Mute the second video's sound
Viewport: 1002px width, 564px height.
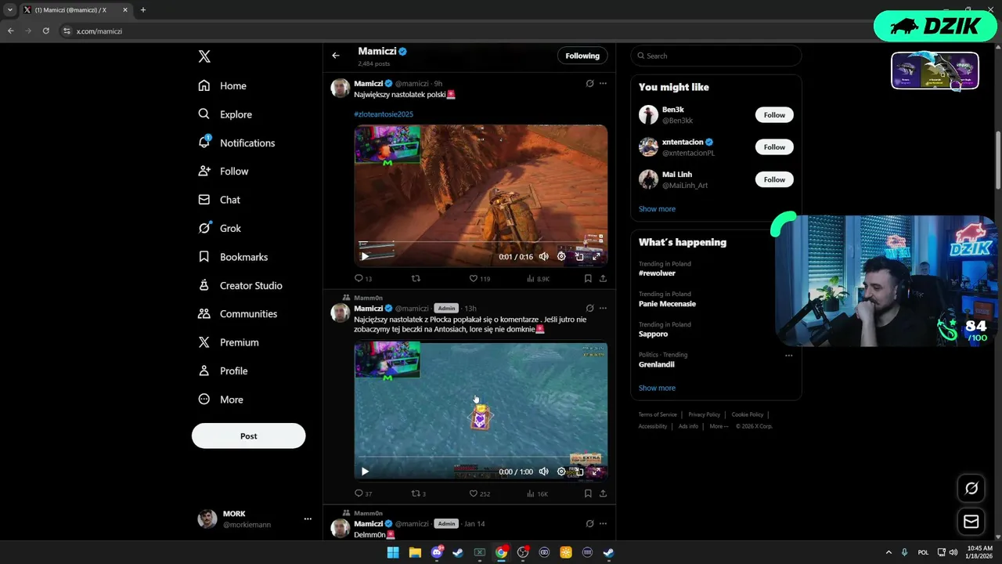544,472
